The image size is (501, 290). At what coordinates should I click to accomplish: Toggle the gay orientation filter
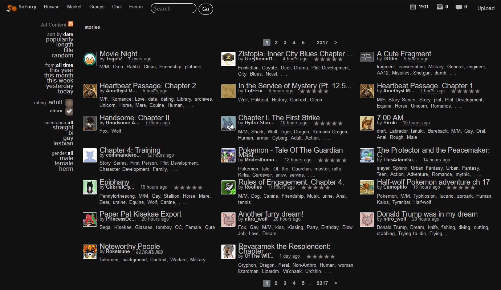pyautogui.click(x=68, y=138)
